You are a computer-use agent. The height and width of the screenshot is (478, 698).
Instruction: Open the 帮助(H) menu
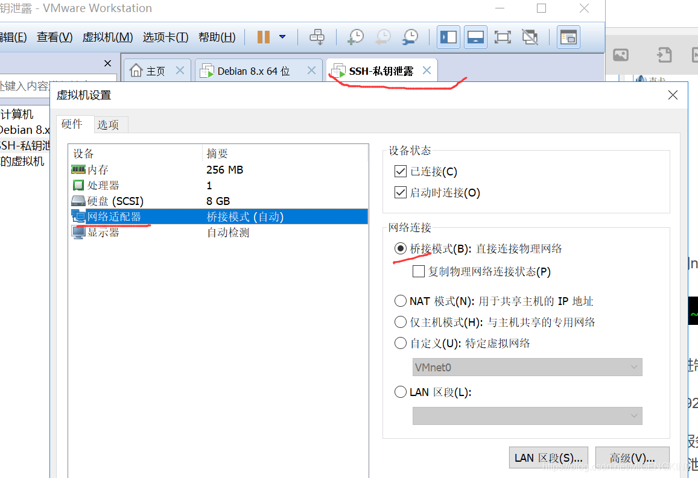click(x=217, y=37)
